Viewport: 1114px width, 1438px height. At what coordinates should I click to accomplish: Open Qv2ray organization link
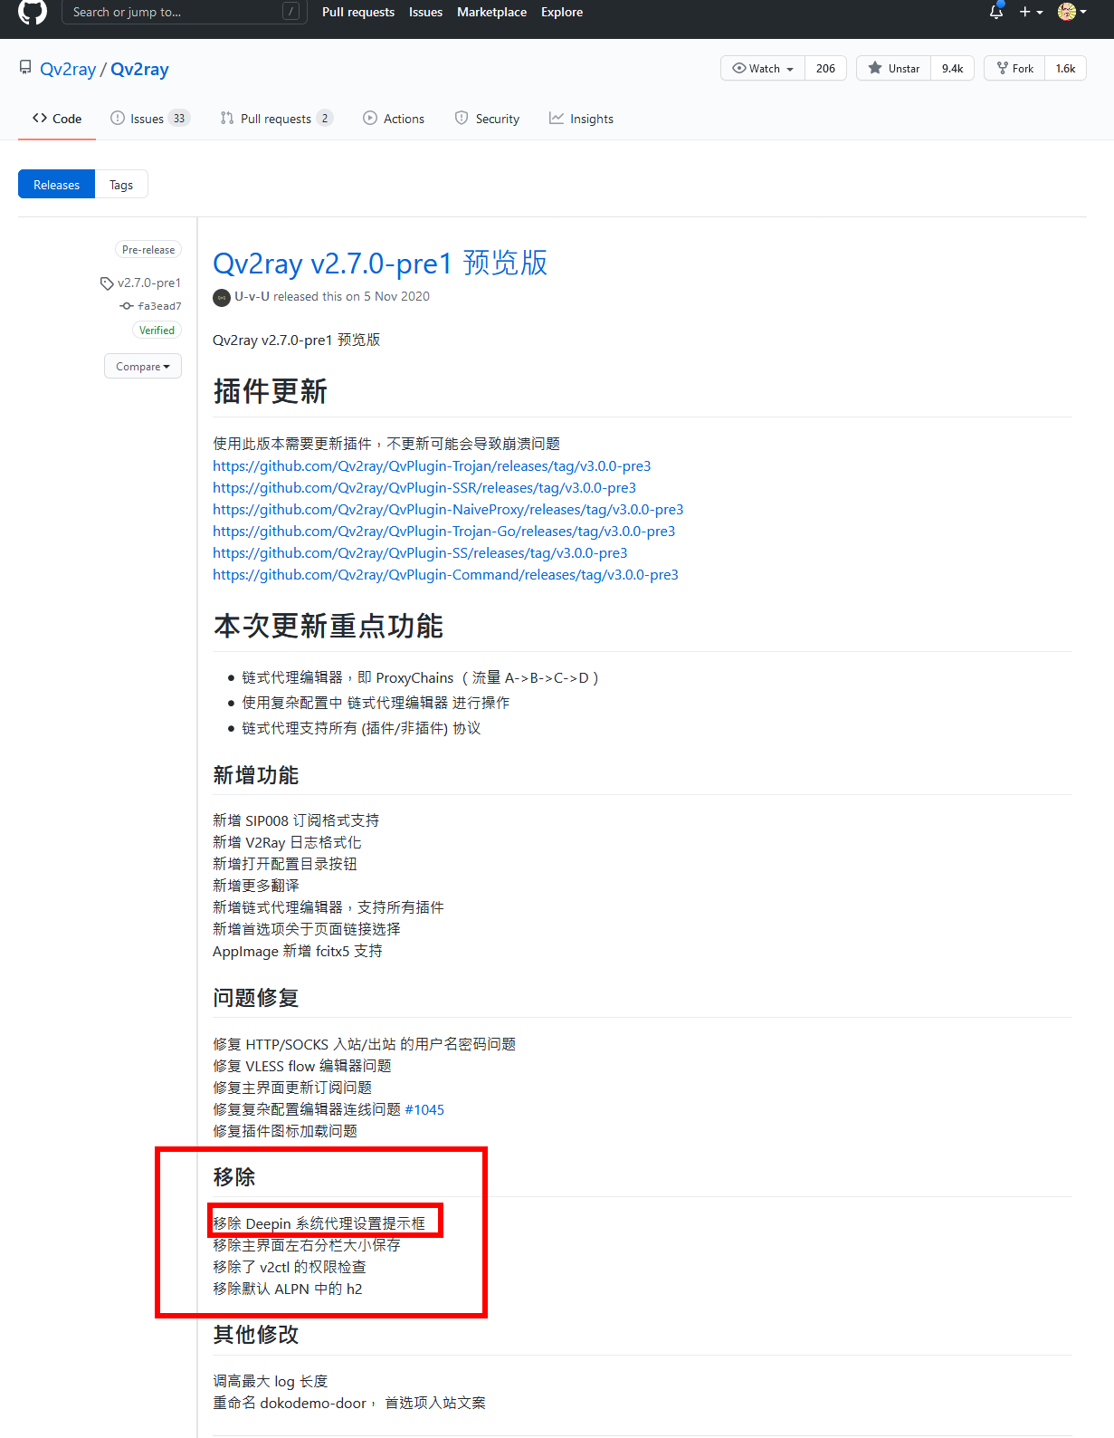[68, 70]
